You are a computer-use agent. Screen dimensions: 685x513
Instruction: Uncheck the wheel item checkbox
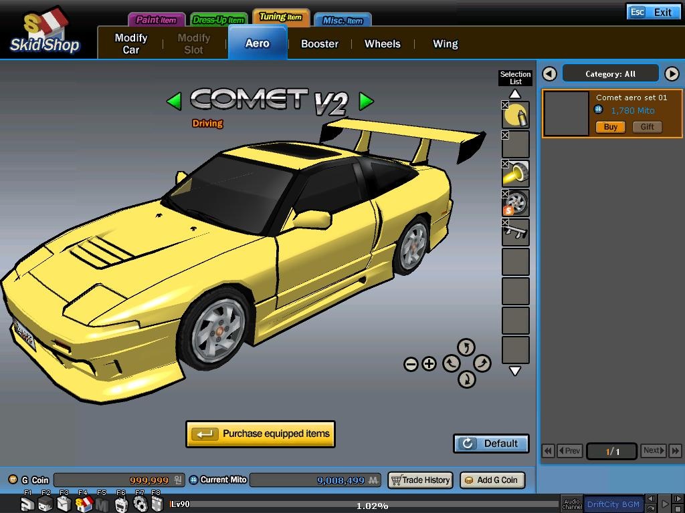pos(504,194)
